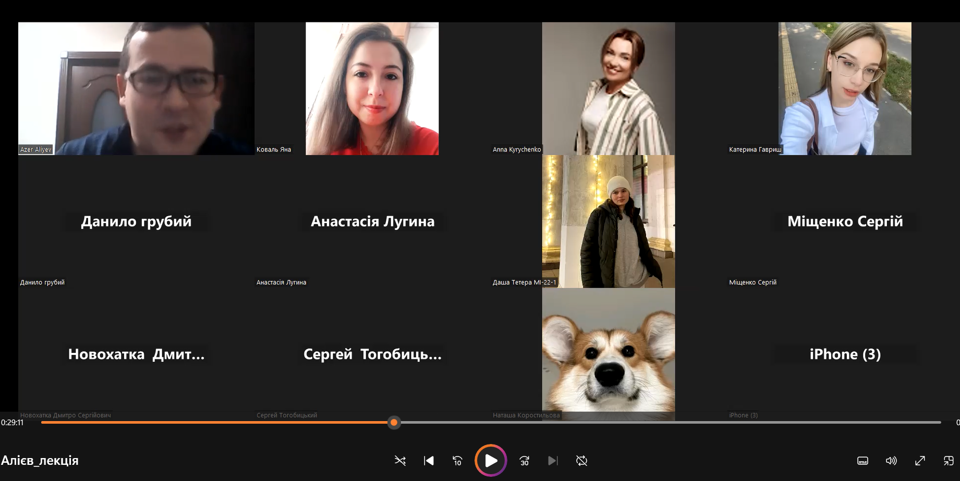Skip to the next track
960x481 pixels.
pos(553,461)
